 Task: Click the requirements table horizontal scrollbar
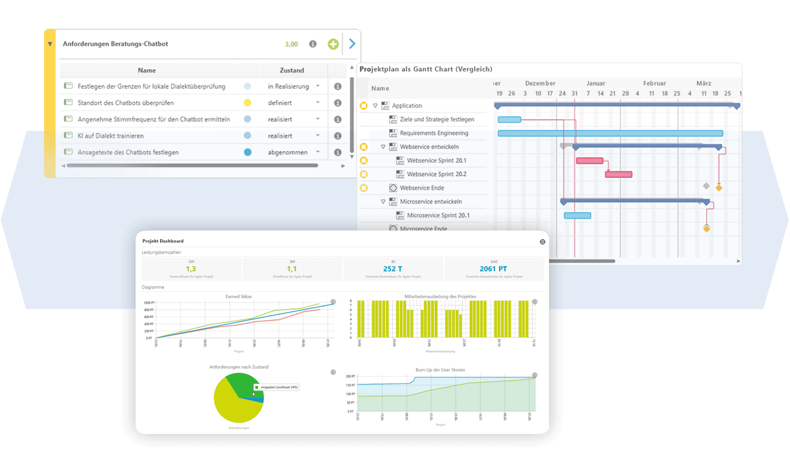pyautogui.click(x=197, y=166)
